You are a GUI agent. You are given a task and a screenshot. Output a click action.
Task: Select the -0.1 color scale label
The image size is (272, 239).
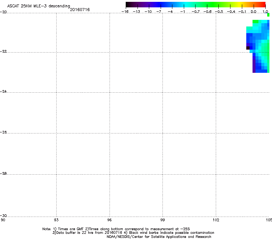pos(242,12)
